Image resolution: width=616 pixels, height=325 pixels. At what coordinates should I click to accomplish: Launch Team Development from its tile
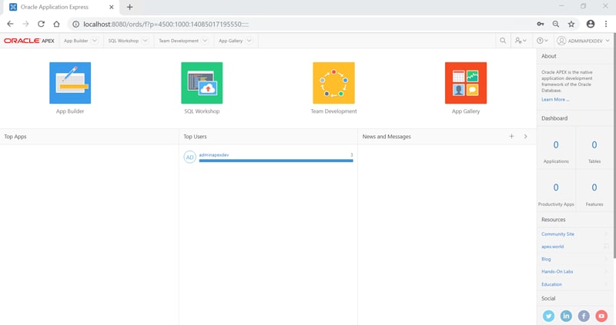[x=333, y=83]
